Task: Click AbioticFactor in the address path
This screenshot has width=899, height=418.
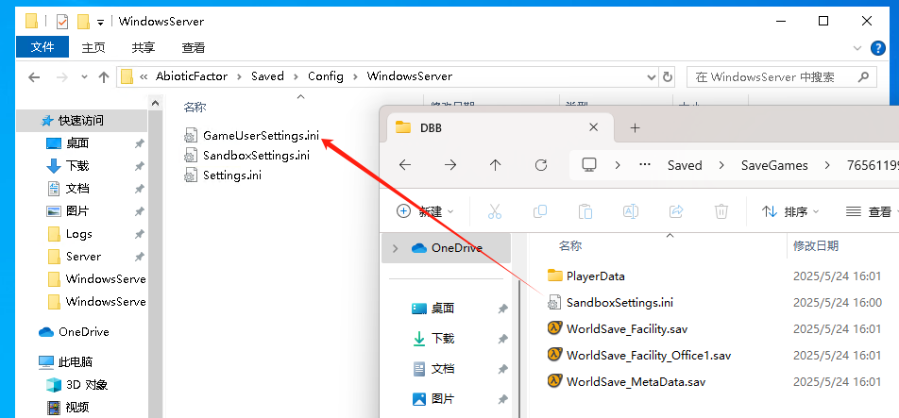Action: (x=192, y=76)
